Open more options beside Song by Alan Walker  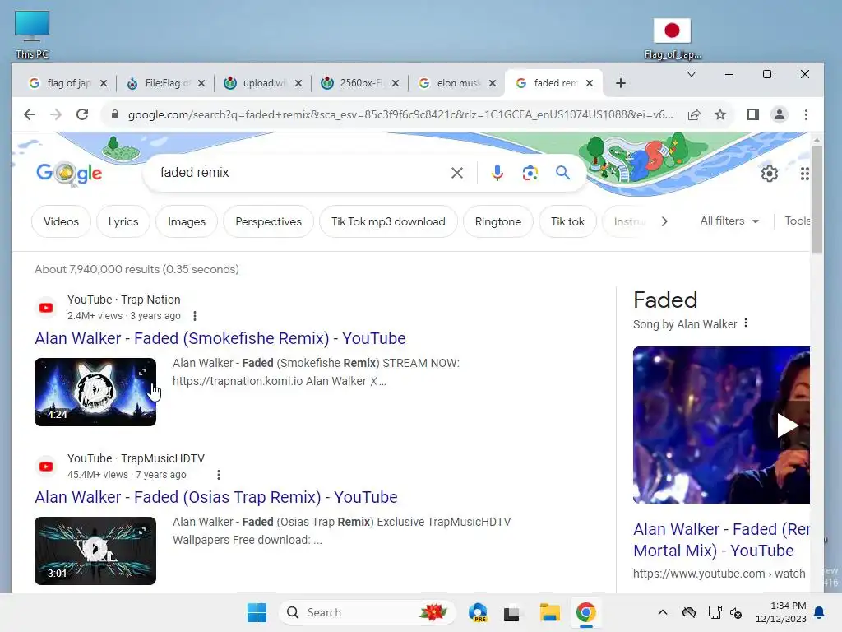pyautogui.click(x=746, y=323)
